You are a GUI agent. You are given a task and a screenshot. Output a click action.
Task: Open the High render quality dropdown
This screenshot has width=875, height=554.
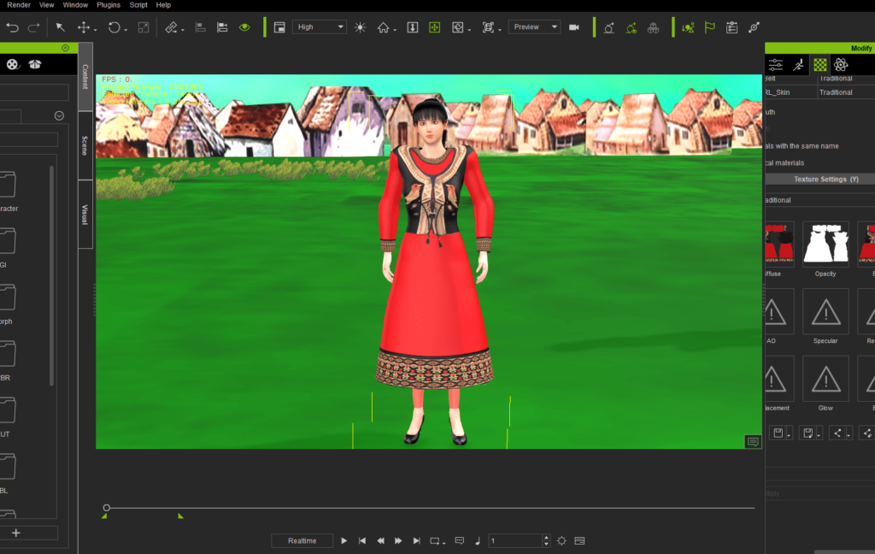(319, 27)
